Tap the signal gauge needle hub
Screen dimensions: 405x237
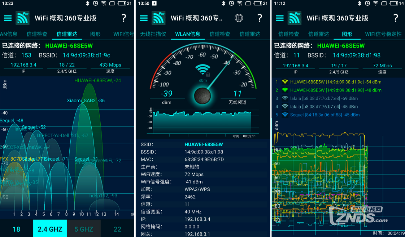click(203, 95)
